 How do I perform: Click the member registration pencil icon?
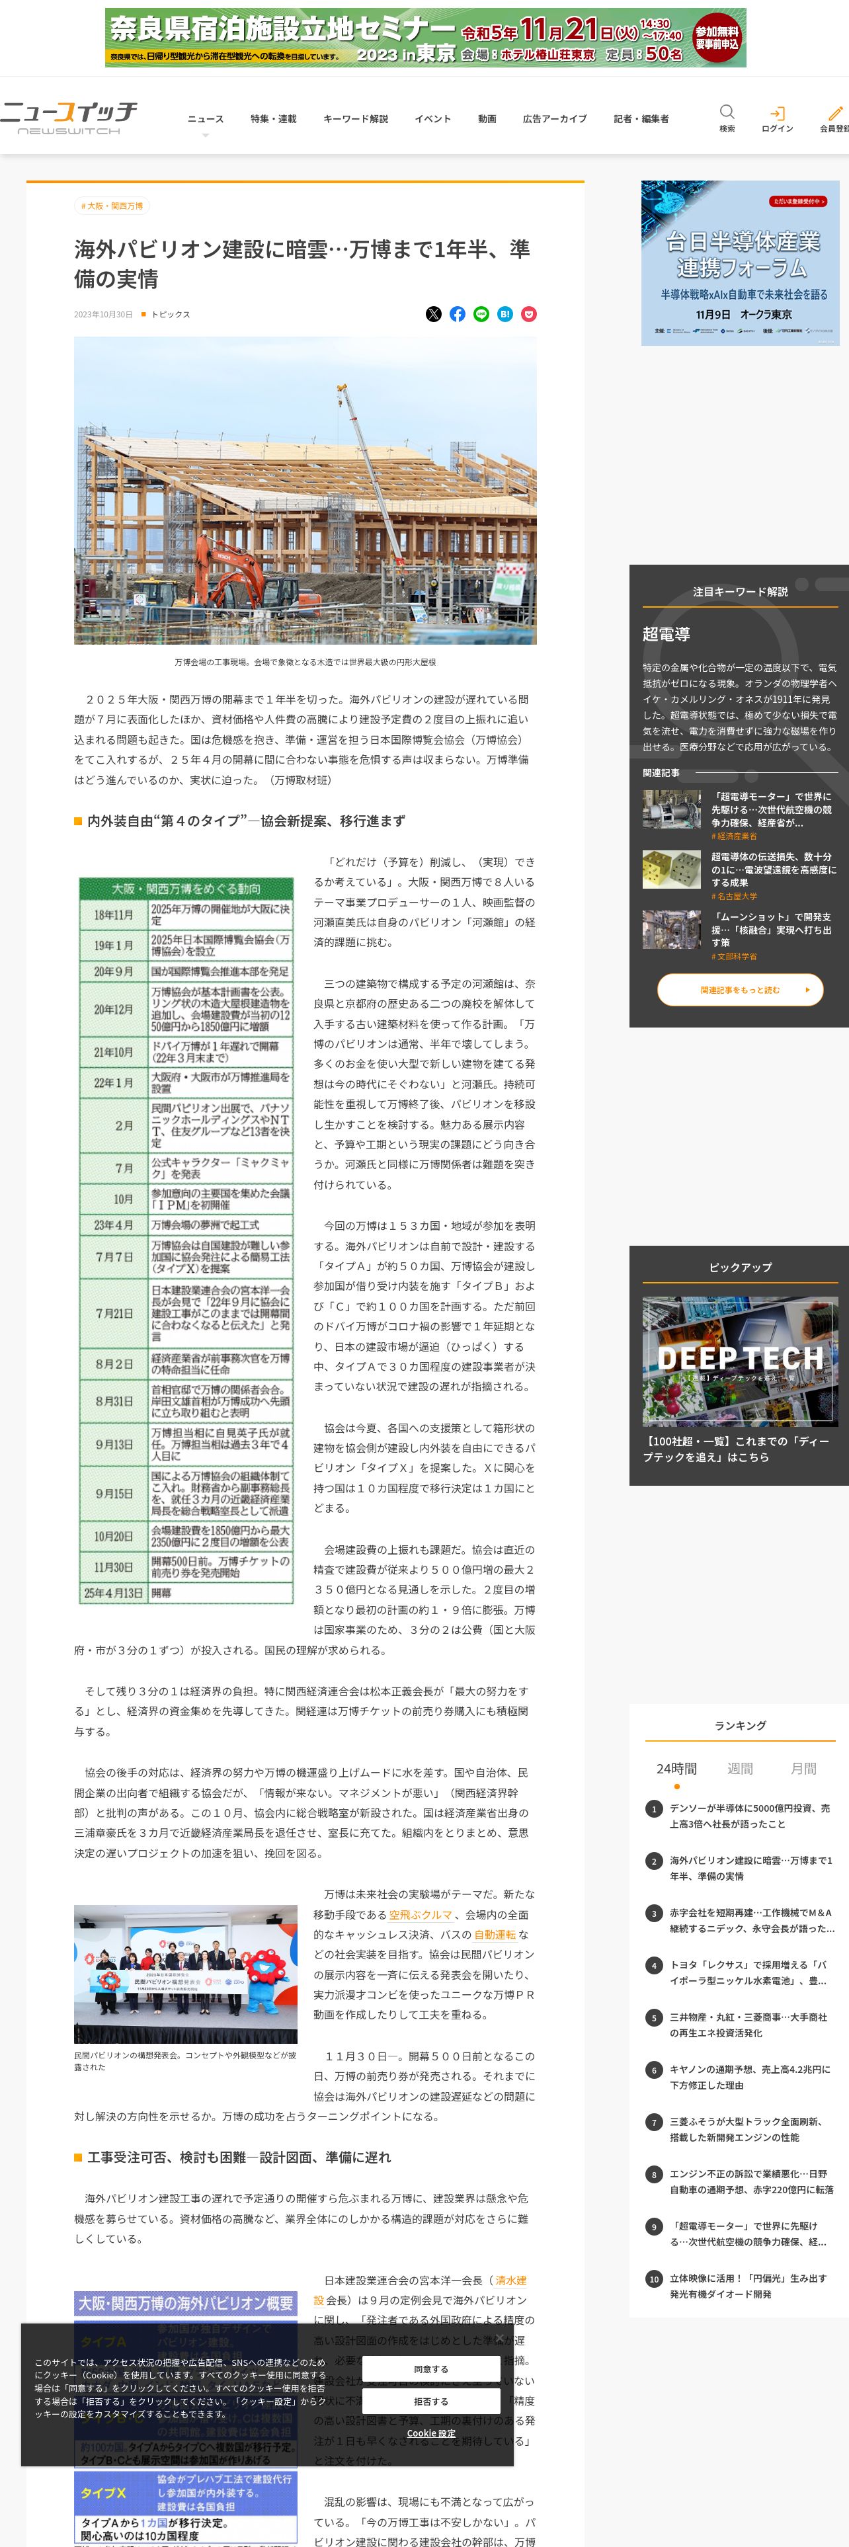click(835, 112)
